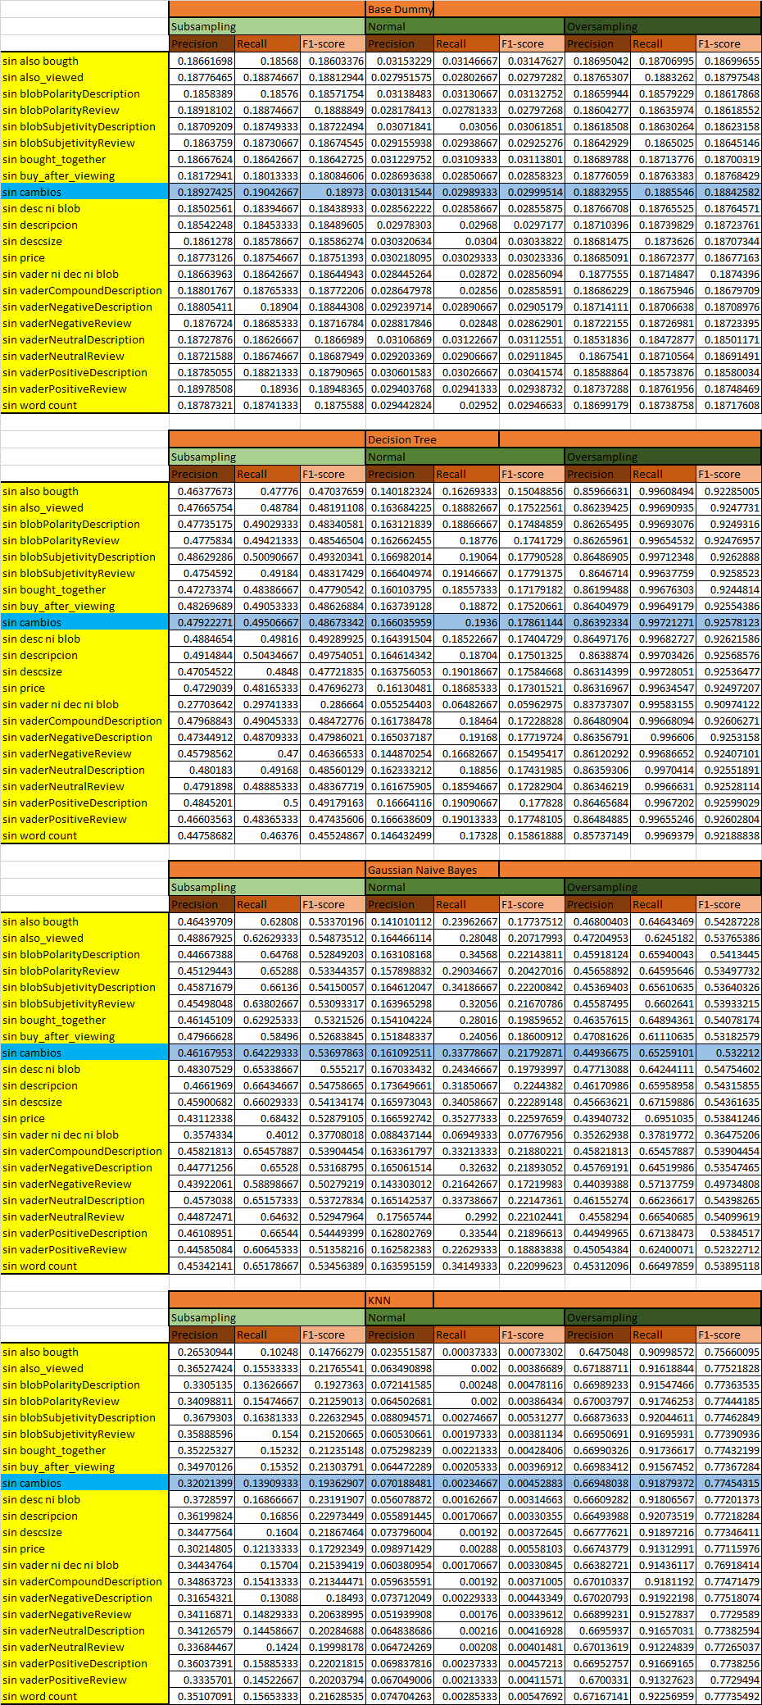Click 'sin price' label in Gaussian Naive Bayes table

[x=84, y=1119]
